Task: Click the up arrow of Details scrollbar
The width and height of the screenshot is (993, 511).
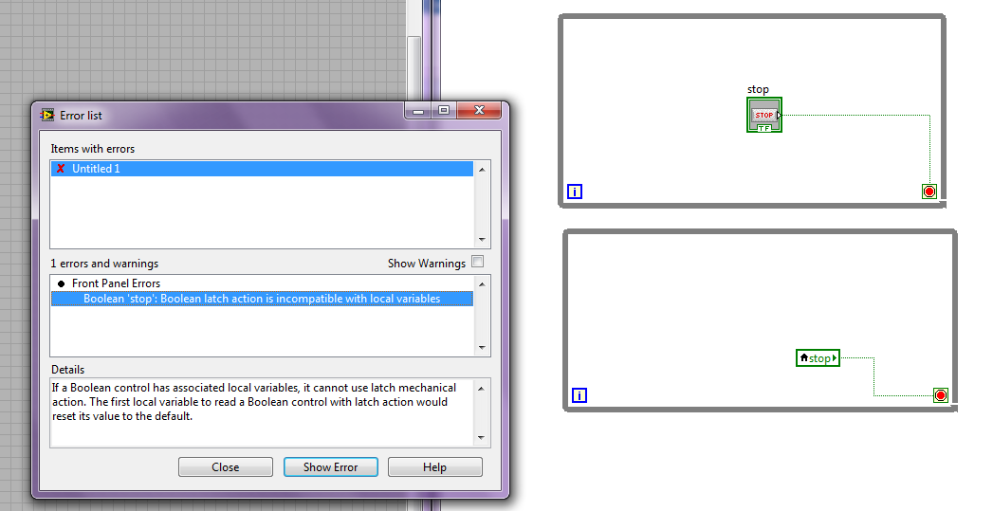Action: tap(482, 388)
